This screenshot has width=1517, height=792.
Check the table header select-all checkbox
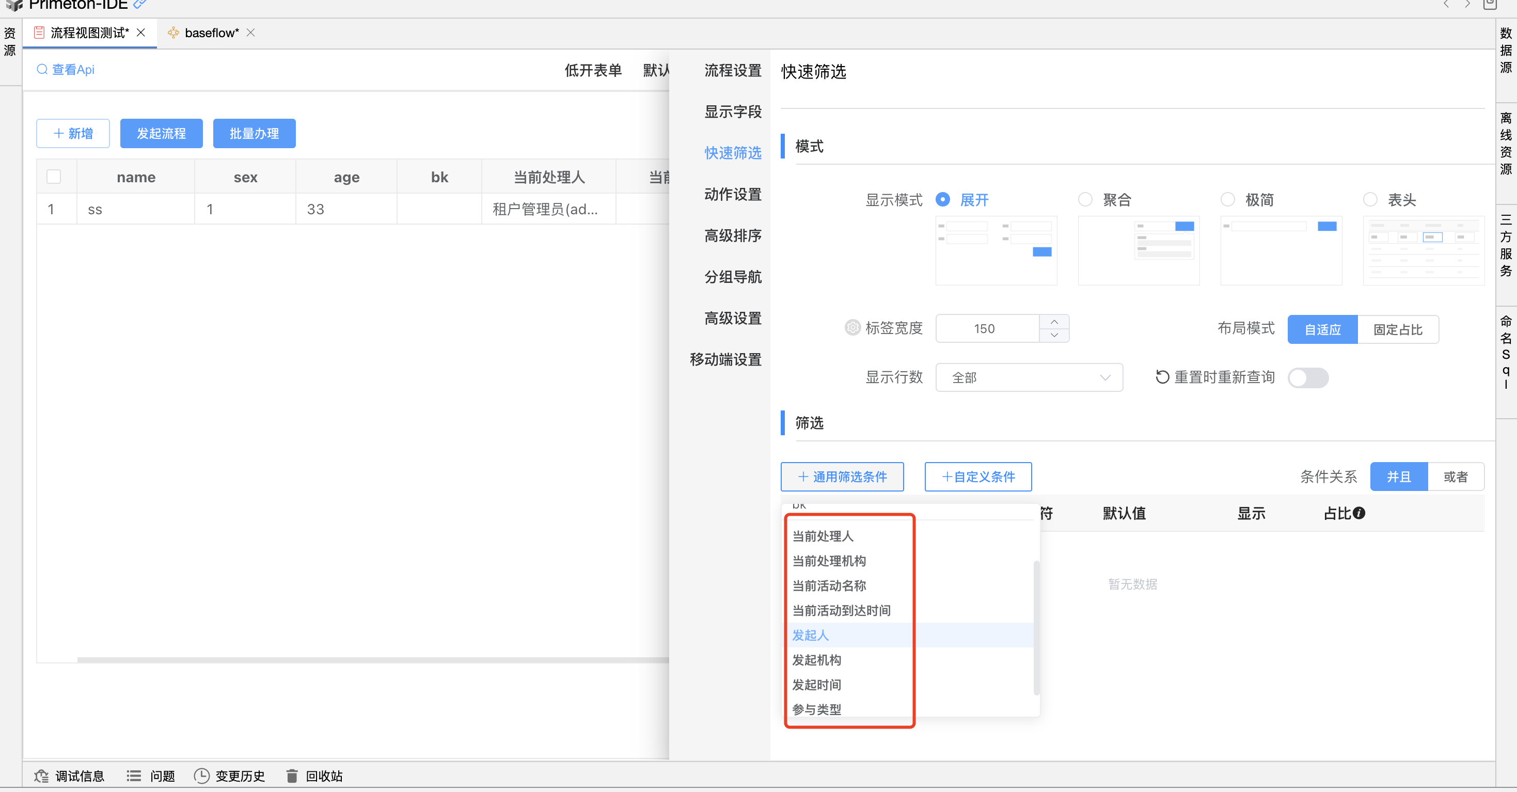tap(54, 177)
